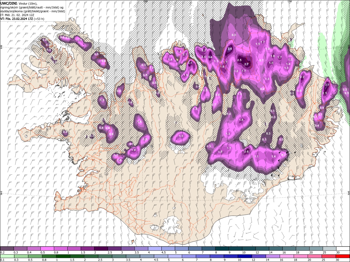Click the 2.5 value just below the easternmost 3.1
350x262 pixels.
click(325, 93)
